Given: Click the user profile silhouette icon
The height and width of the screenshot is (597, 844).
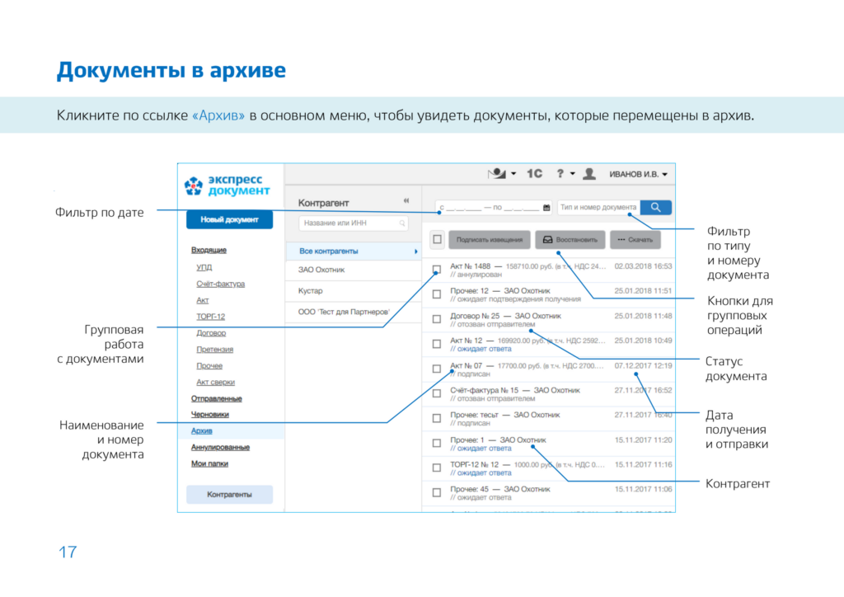Looking at the screenshot, I should tap(589, 173).
